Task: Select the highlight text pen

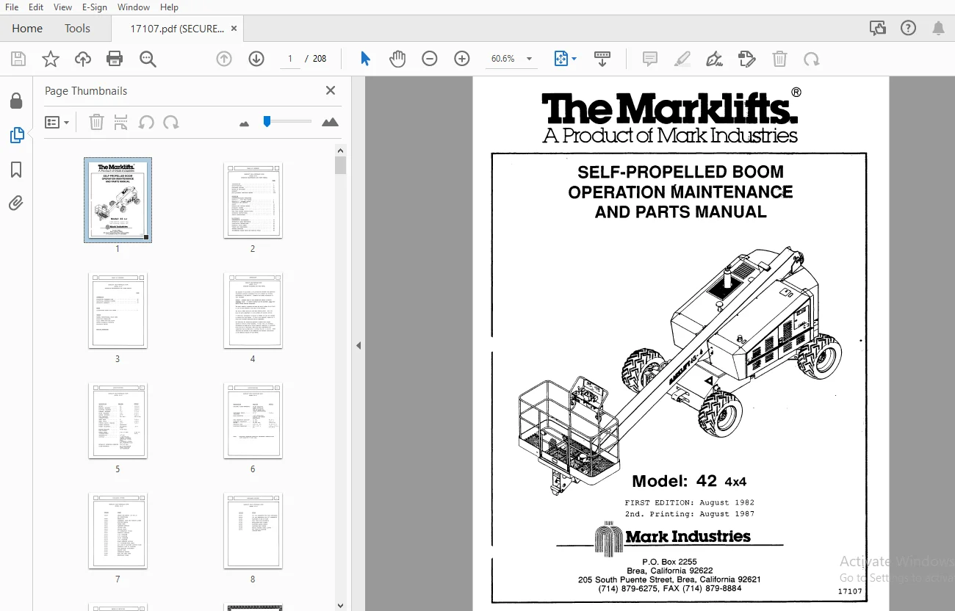Action: (x=682, y=59)
